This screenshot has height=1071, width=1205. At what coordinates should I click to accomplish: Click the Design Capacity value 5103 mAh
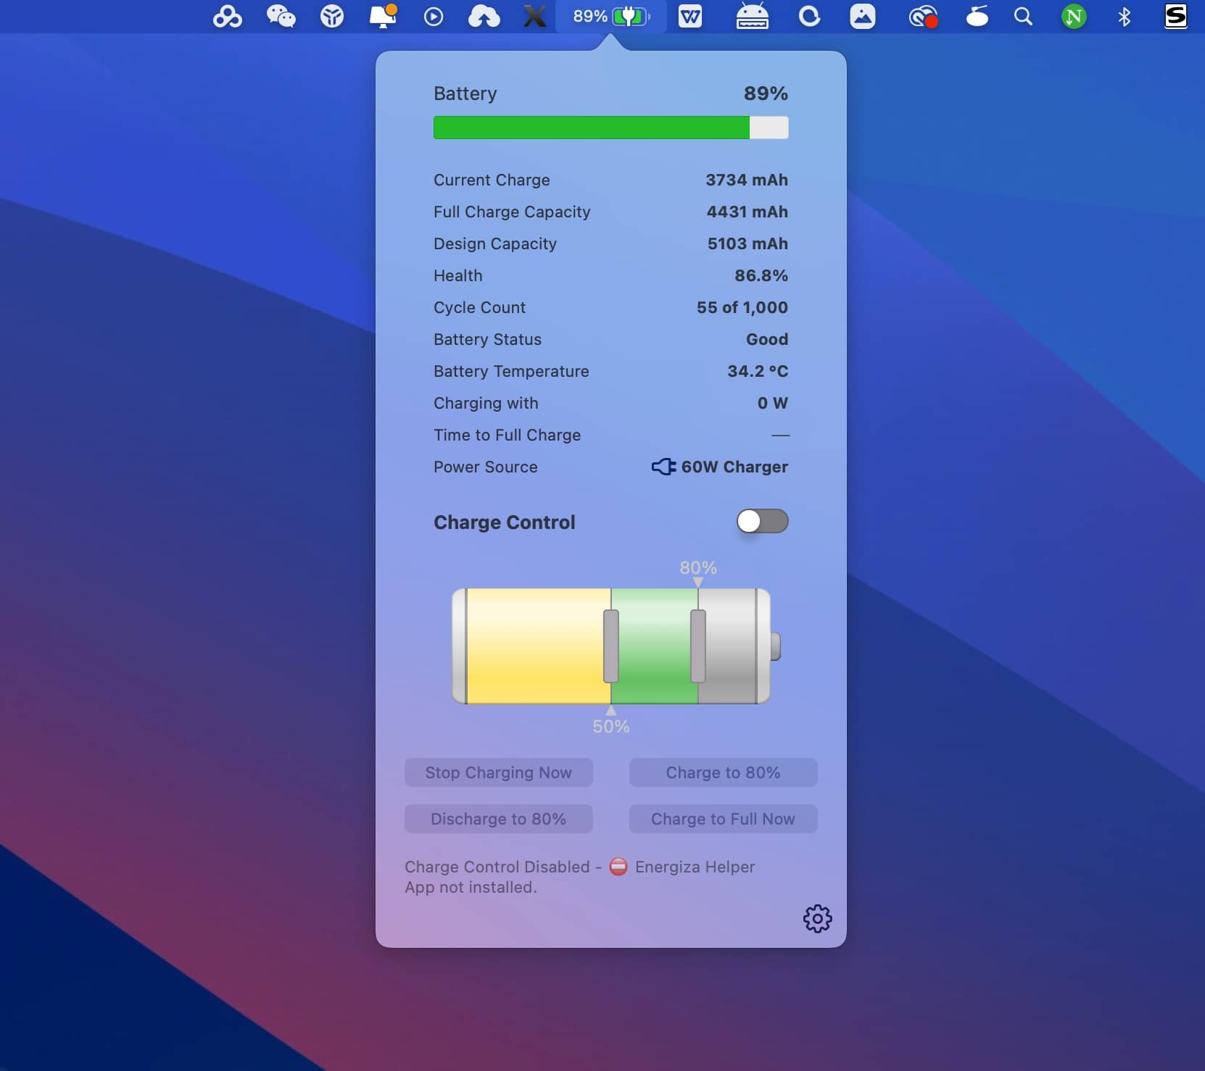pyautogui.click(x=748, y=243)
